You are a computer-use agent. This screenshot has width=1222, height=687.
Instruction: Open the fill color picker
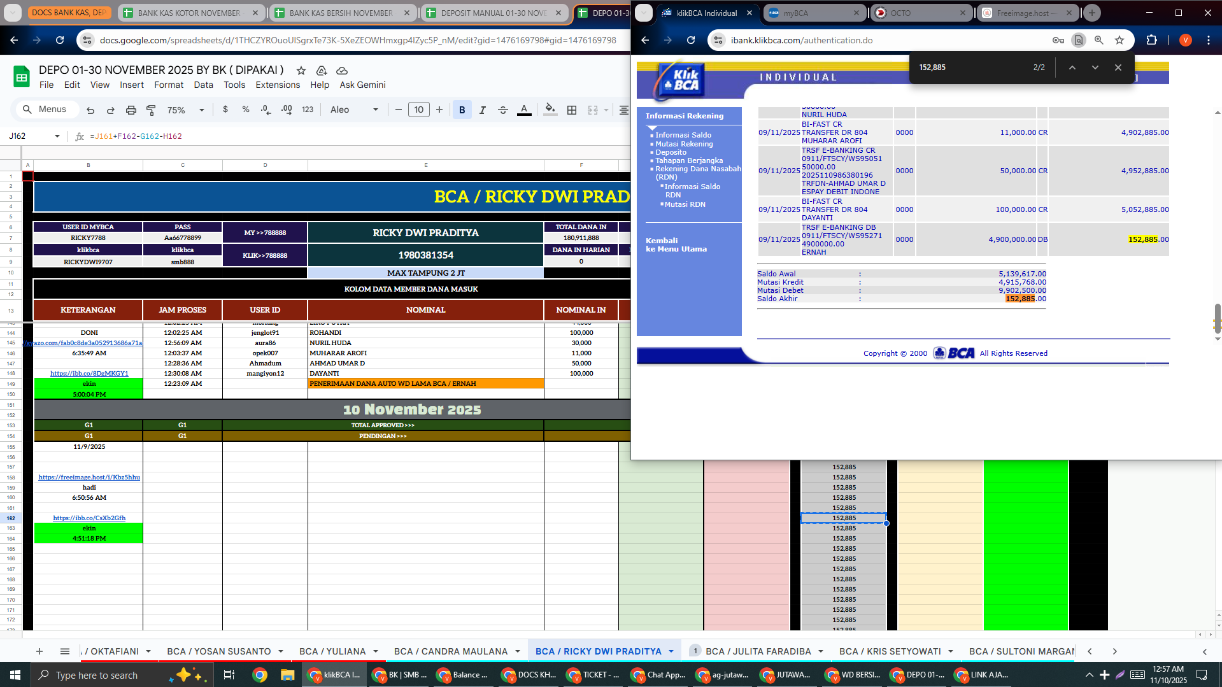(550, 110)
